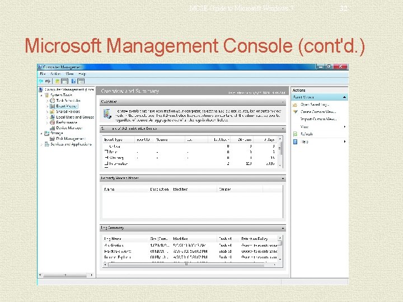
Task: Open Shared Folders in the console tree
Action: click(68, 112)
